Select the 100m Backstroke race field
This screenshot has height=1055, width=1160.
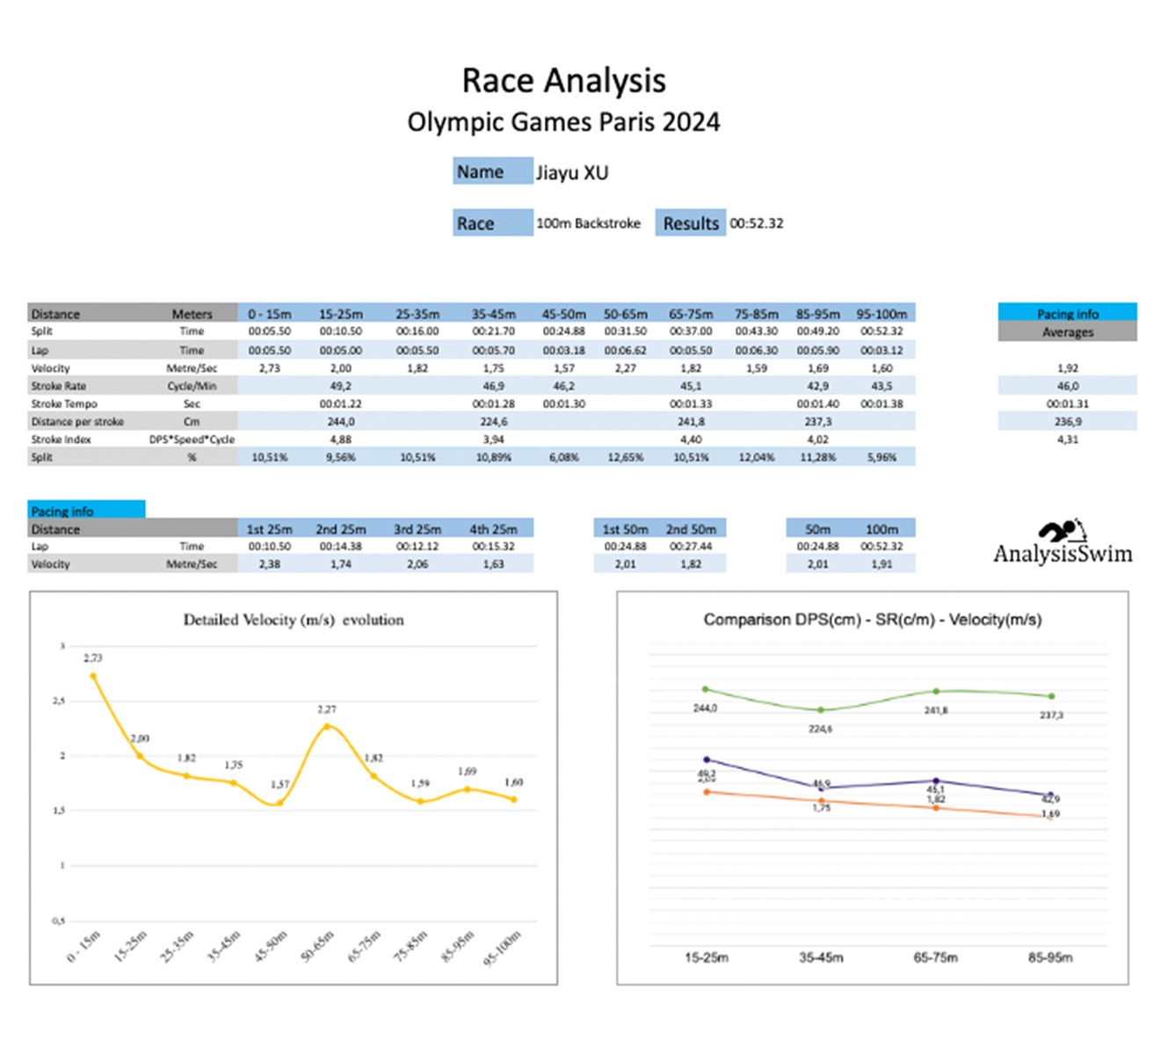pos(588,223)
